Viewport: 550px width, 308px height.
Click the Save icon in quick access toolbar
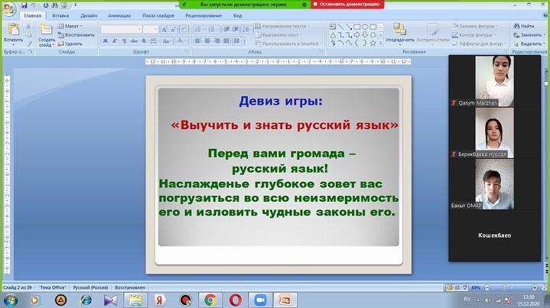pyautogui.click(x=24, y=5)
